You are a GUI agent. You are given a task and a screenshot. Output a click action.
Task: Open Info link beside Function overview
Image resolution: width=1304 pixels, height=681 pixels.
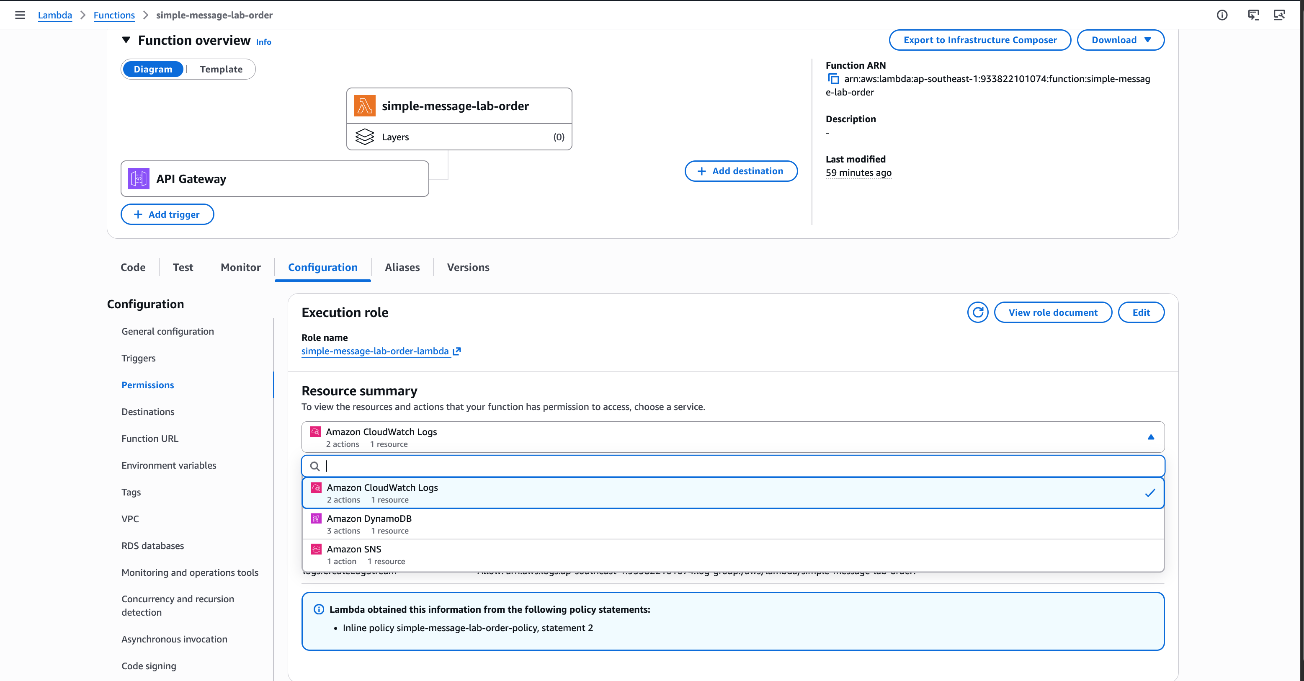point(263,42)
